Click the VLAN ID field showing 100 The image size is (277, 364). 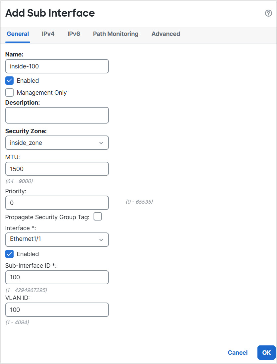[x=57, y=310]
